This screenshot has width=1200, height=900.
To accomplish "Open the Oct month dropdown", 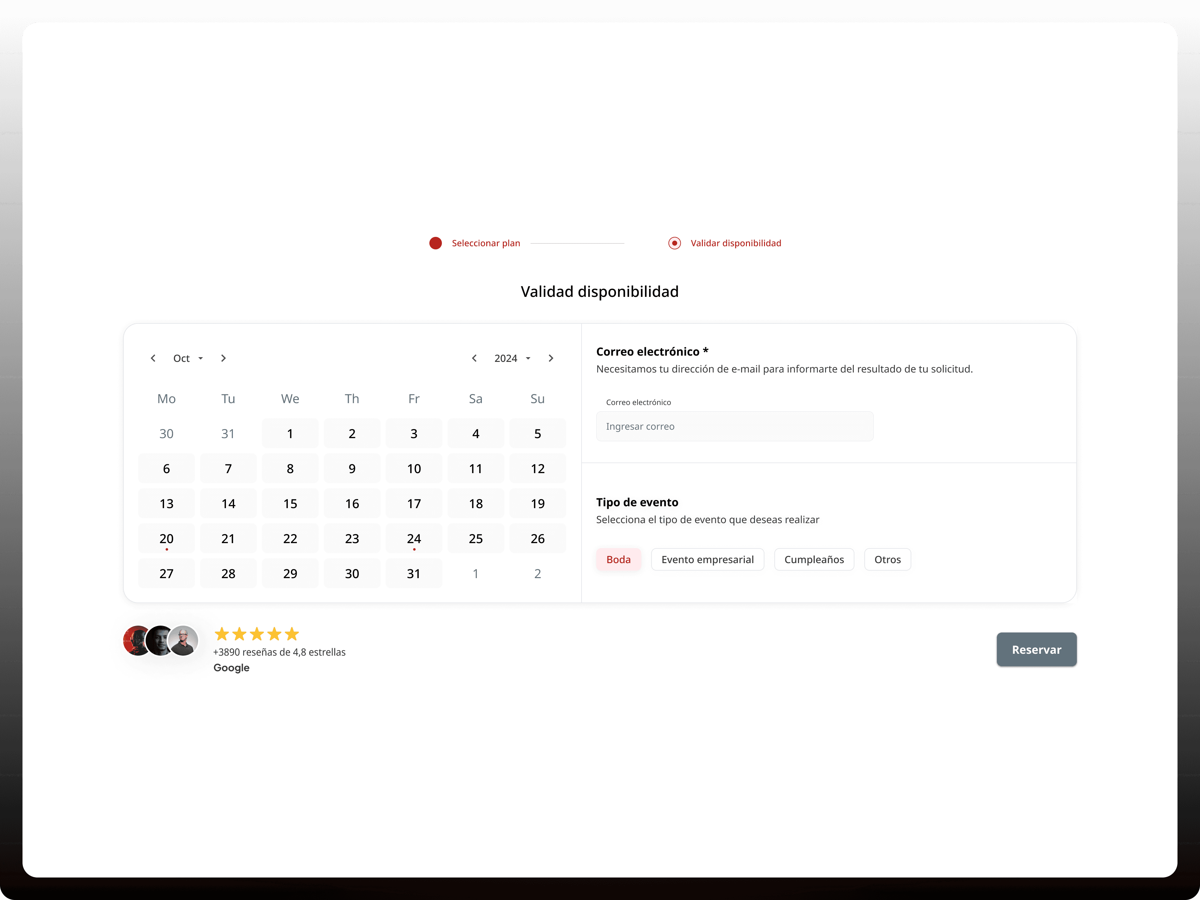I will pos(188,358).
